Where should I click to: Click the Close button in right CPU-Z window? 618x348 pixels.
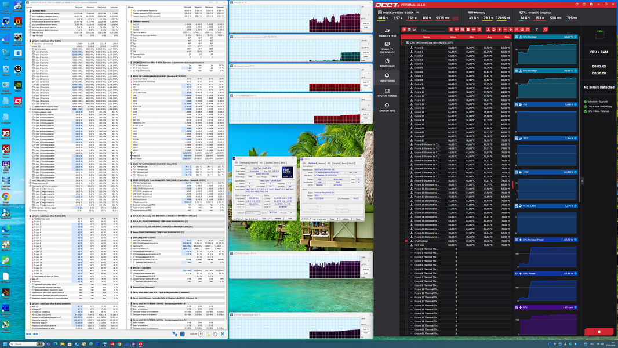click(x=358, y=219)
